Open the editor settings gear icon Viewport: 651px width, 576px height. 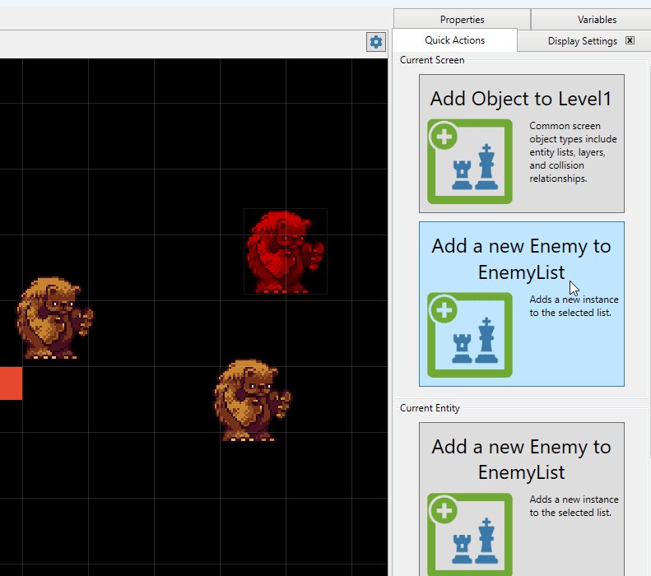pyautogui.click(x=376, y=42)
